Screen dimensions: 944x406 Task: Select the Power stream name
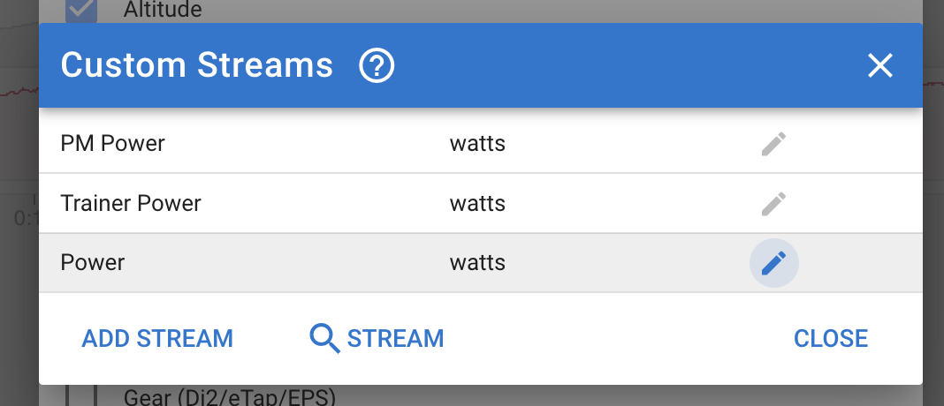(x=93, y=263)
